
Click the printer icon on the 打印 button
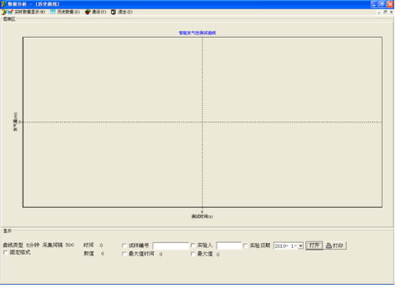(x=329, y=245)
